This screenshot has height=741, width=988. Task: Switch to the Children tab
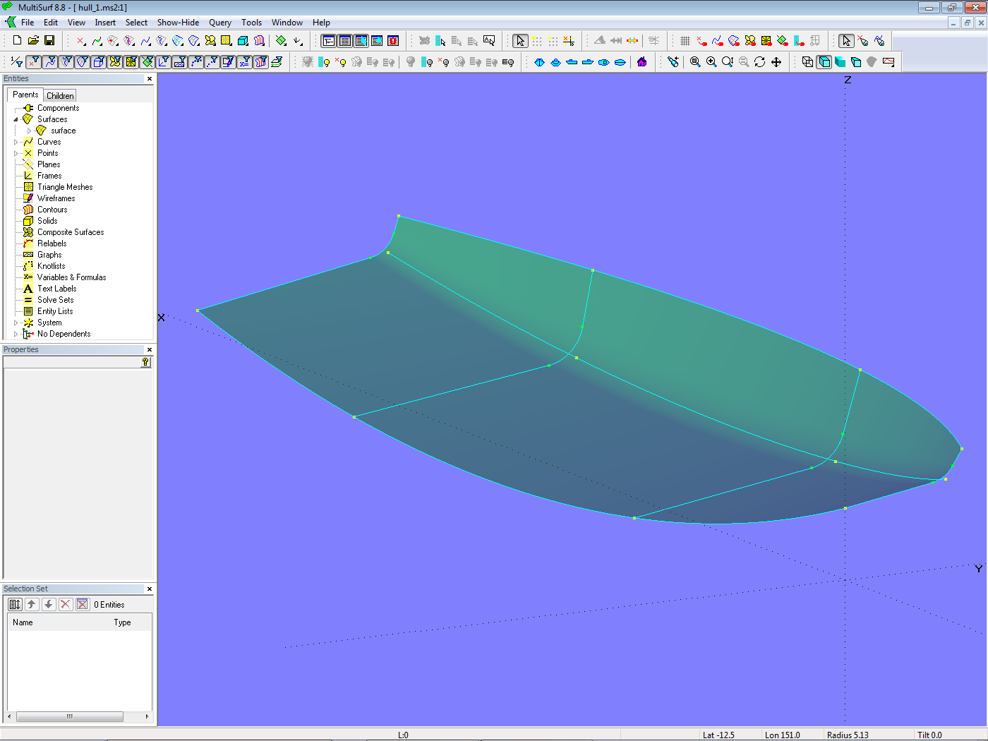(60, 95)
